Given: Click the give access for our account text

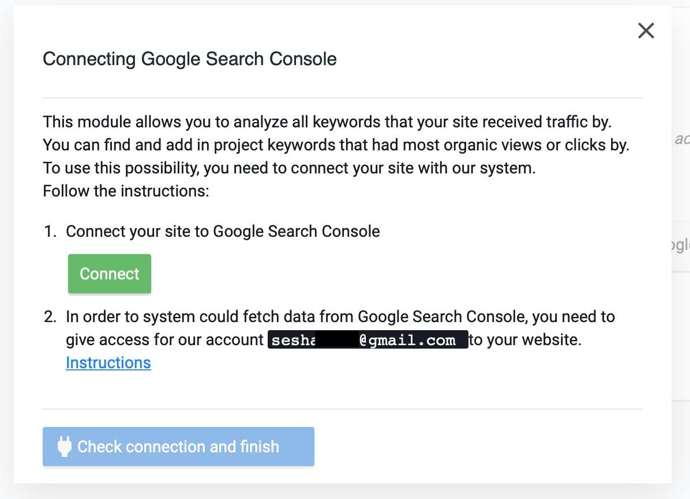Looking at the screenshot, I should [164, 339].
